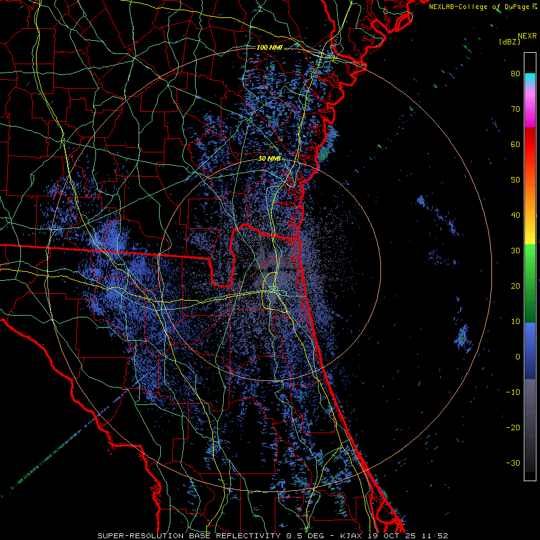Click the 0 value on the dBZ scale
The height and width of the screenshot is (540, 540).
[x=518, y=357]
